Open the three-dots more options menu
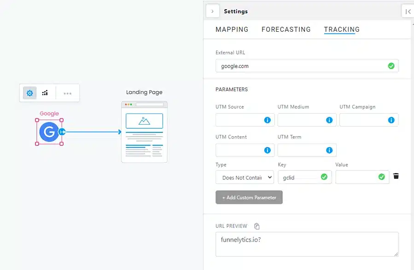This screenshot has width=414, height=270. point(67,93)
